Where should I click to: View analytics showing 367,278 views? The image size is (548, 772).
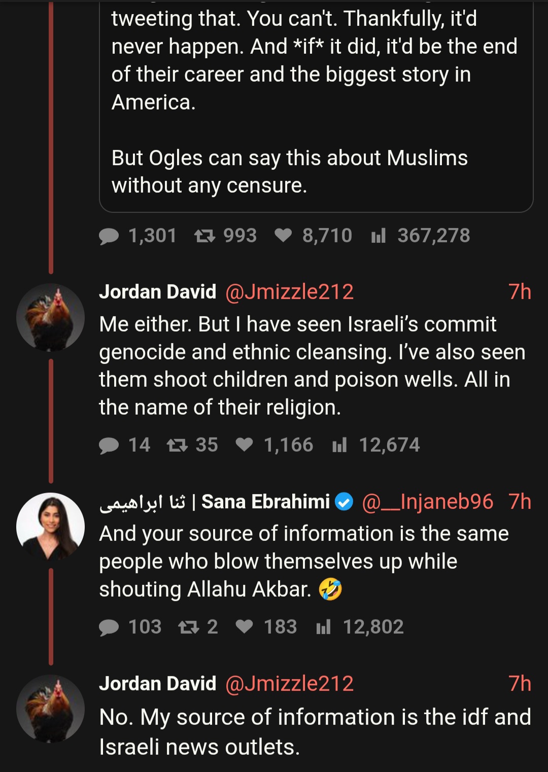point(379,236)
